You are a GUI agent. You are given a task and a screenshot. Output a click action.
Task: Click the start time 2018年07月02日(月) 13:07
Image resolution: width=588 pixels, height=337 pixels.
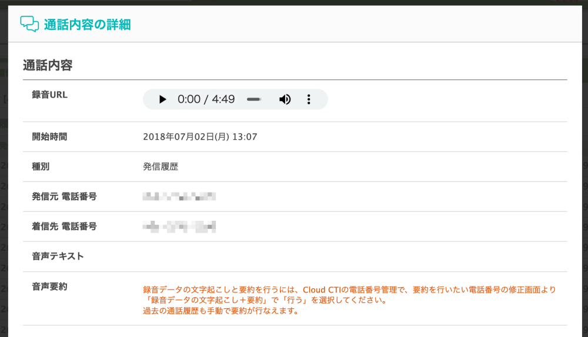point(200,137)
